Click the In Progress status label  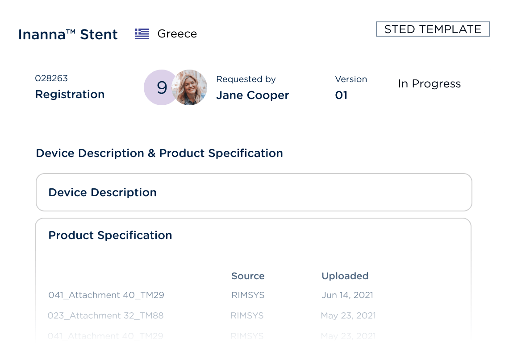tap(429, 84)
